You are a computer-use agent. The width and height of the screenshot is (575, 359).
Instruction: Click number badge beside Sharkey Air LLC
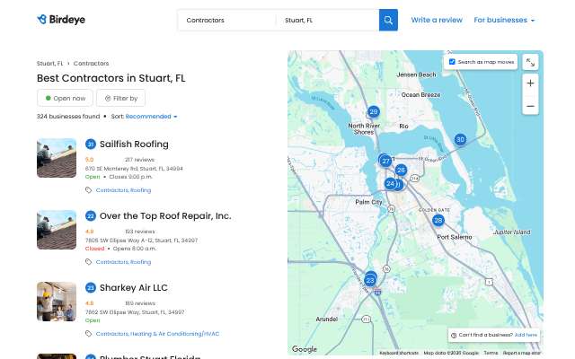tap(91, 288)
